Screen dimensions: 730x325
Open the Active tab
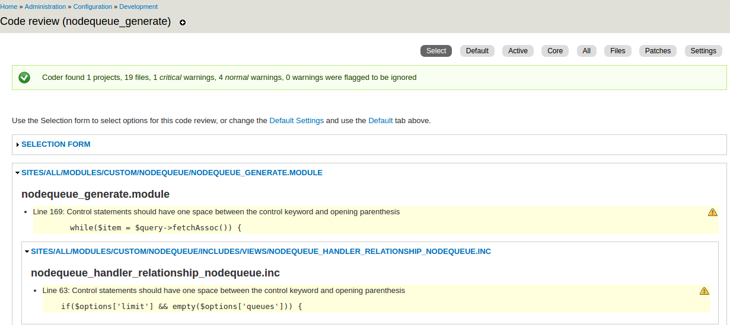[518, 51]
